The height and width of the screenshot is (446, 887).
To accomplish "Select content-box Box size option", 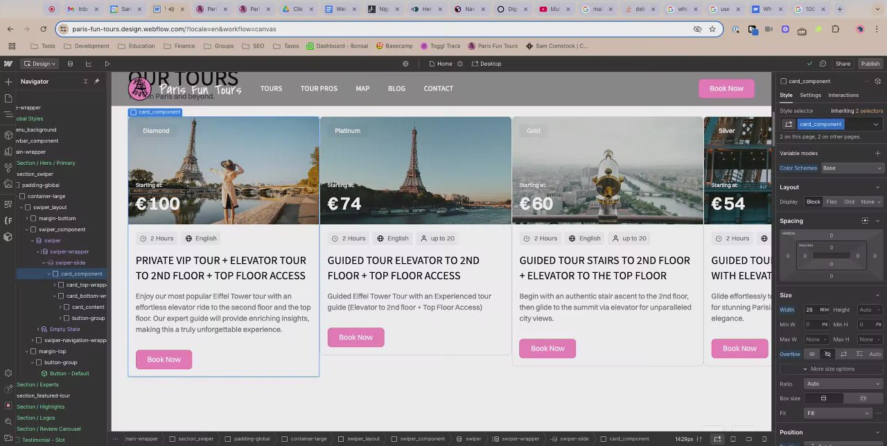I will pyautogui.click(x=863, y=398).
